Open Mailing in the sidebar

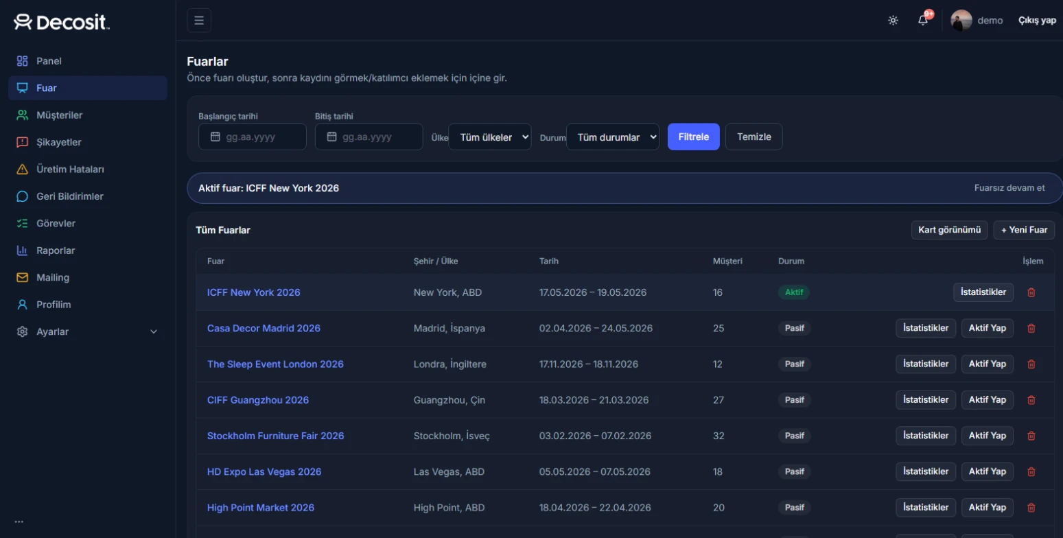point(88,278)
